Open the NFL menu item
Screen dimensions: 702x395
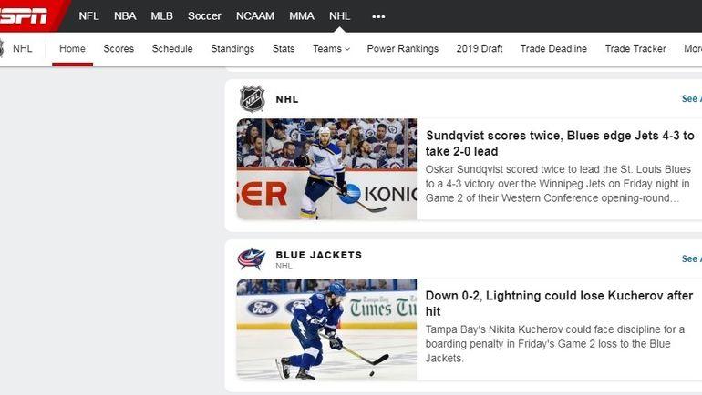[88, 16]
